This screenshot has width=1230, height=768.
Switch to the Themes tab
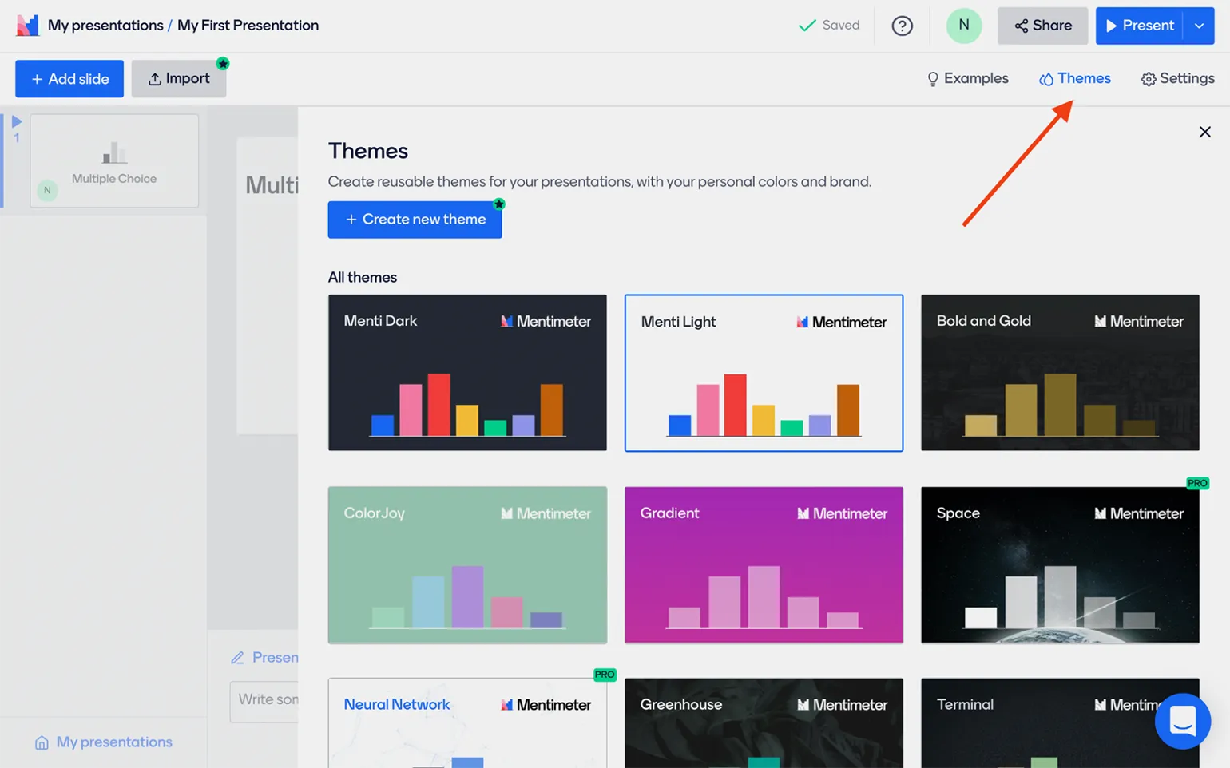[1075, 78]
